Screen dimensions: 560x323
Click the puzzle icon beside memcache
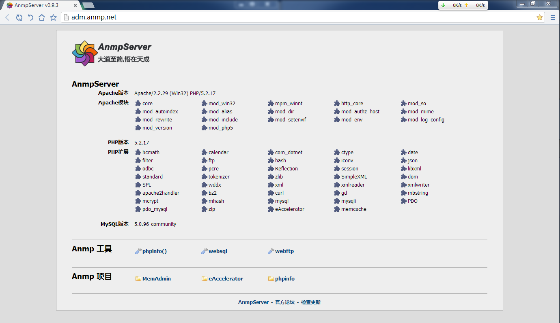(x=337, y=209)
